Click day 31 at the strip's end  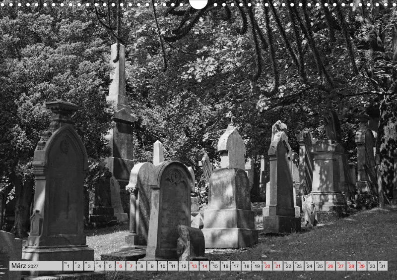[x=383, y=266]
